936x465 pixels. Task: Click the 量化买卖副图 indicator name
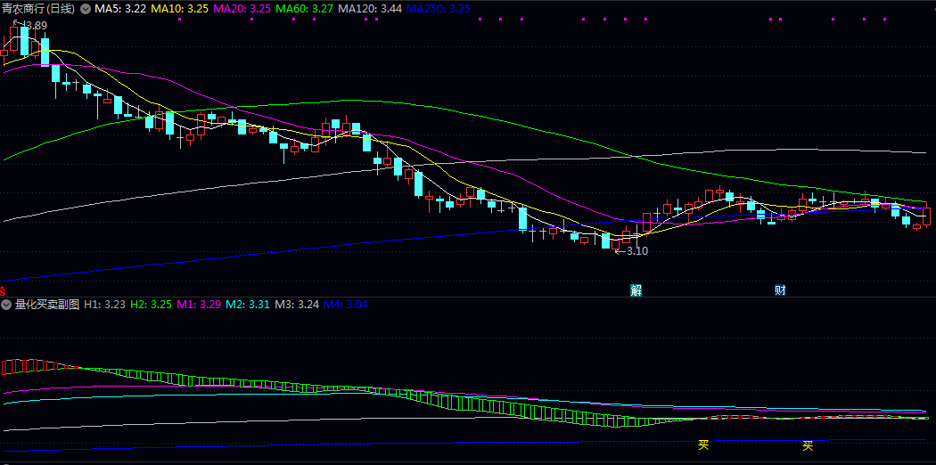point(47,305)
